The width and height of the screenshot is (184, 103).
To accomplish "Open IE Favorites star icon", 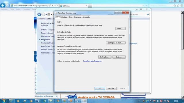I will tap(178, 5).
